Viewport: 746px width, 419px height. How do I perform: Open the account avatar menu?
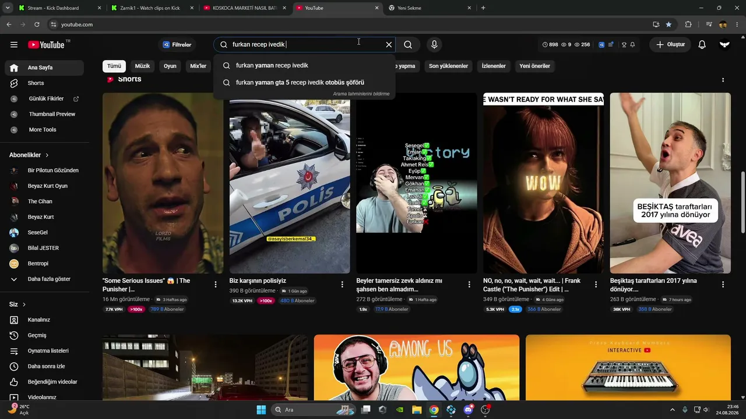[724, 45]
